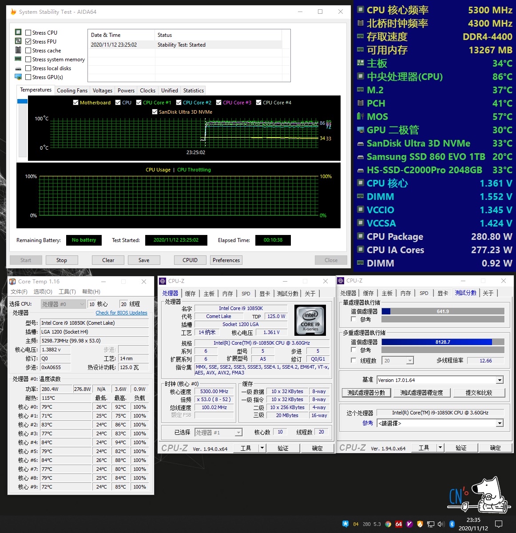Click the Bluetooth tray icon
Viewport: 516px width, 533px height.
pyautogui.click(x=452, y=524)
